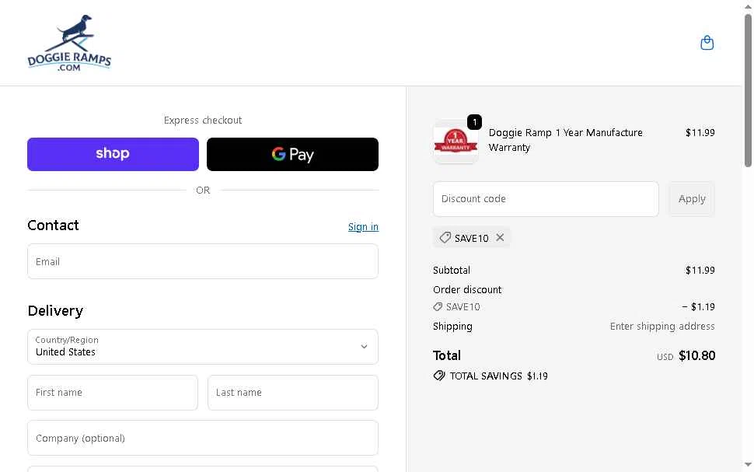Remove the SAVE10 discount code
754x472 pixels.
point(500,238)
